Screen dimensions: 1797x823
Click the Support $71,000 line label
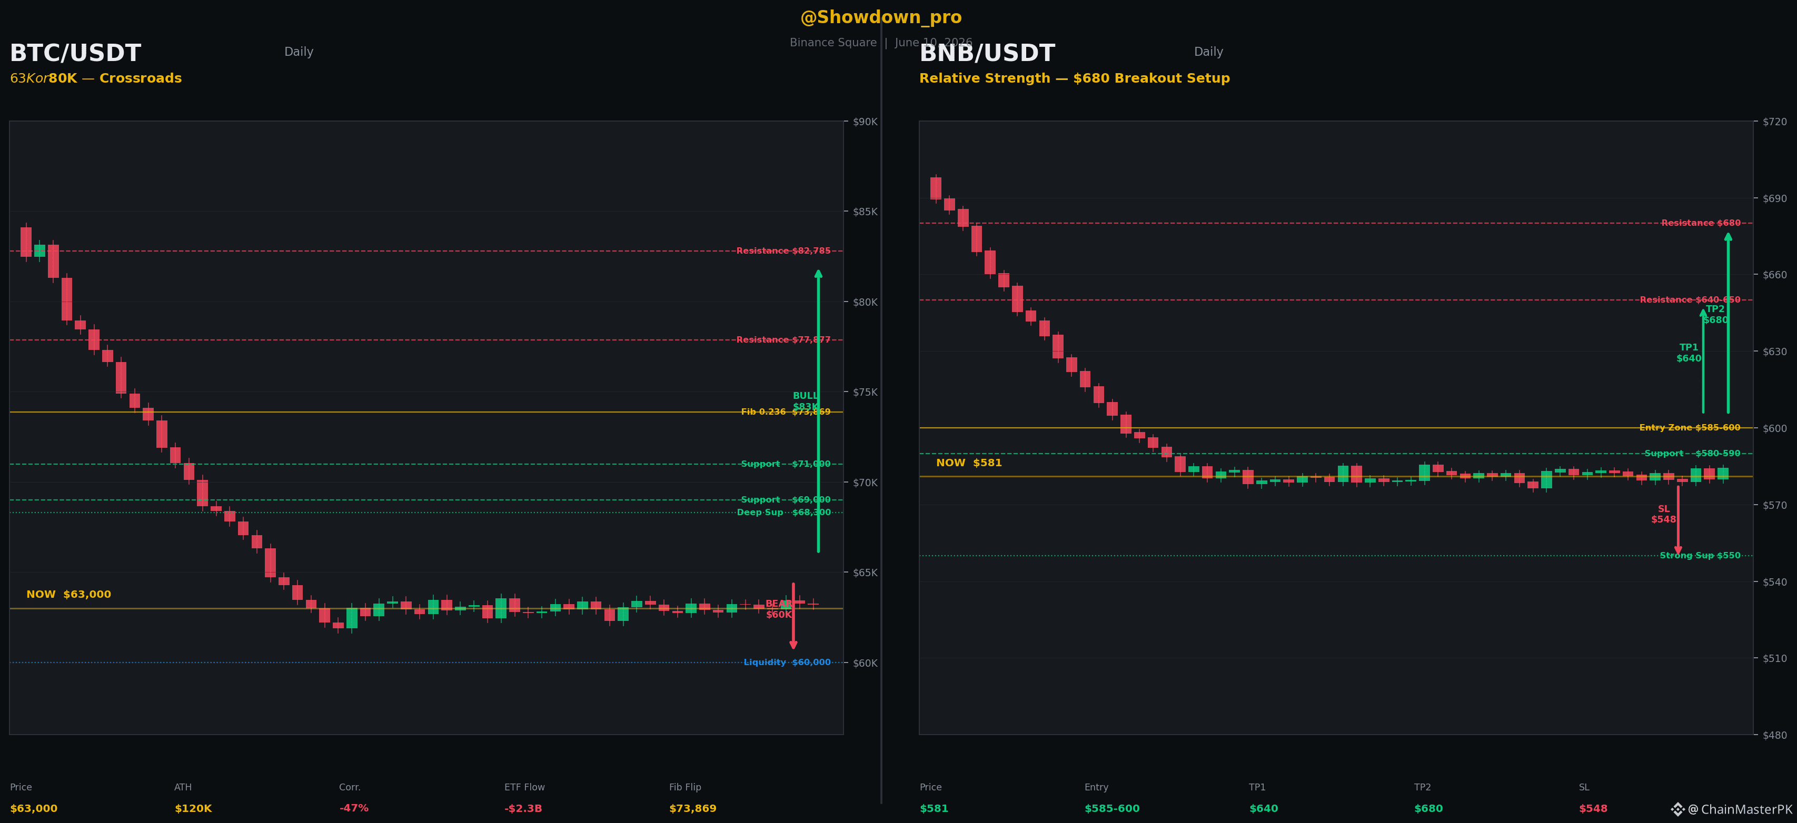(786, 464)
